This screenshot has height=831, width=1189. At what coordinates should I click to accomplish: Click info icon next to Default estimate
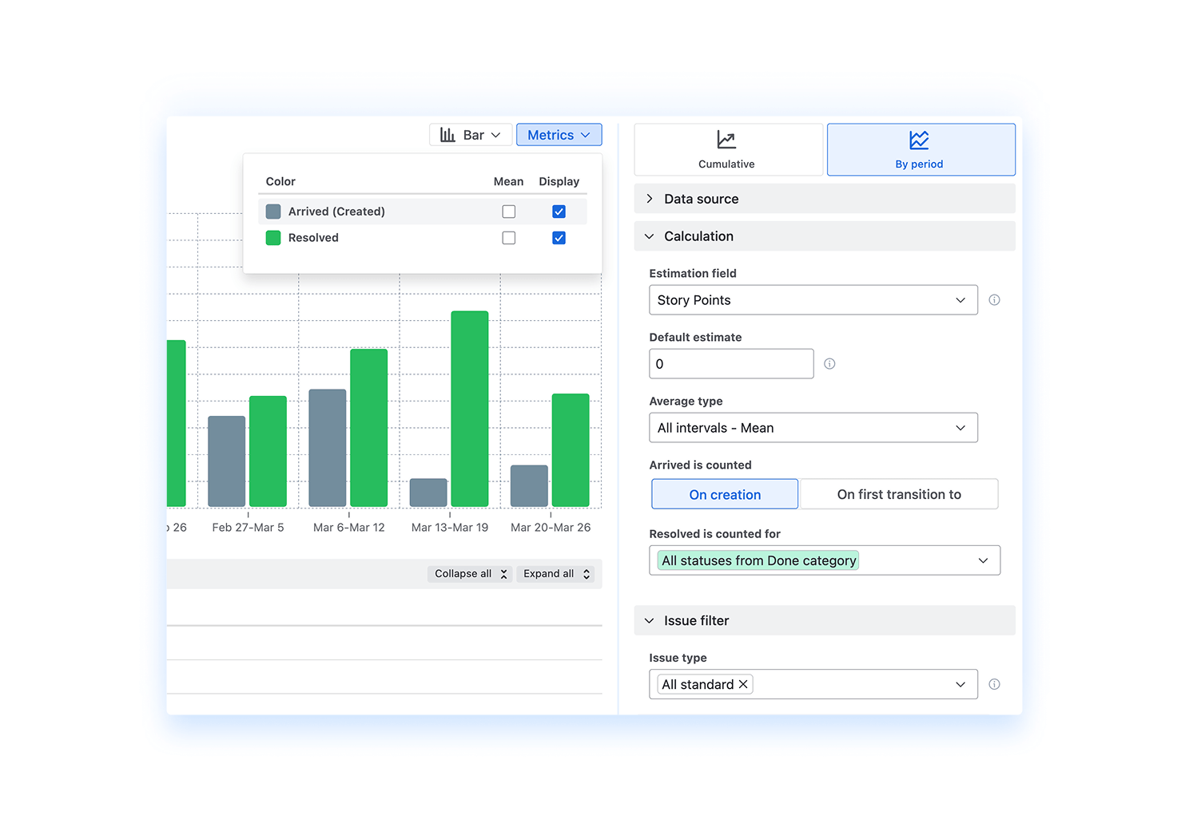coord(829,364)
